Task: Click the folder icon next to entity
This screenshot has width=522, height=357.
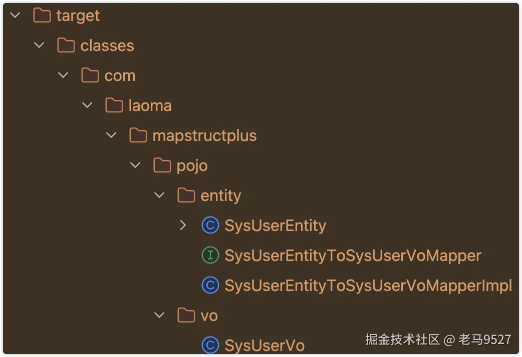Action: 186,195
